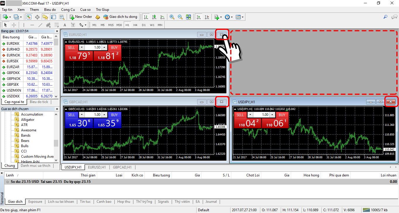This screenshot has height=213, width=399.
Task: Open the Tro Giup menu
Action: coord(102,10)
